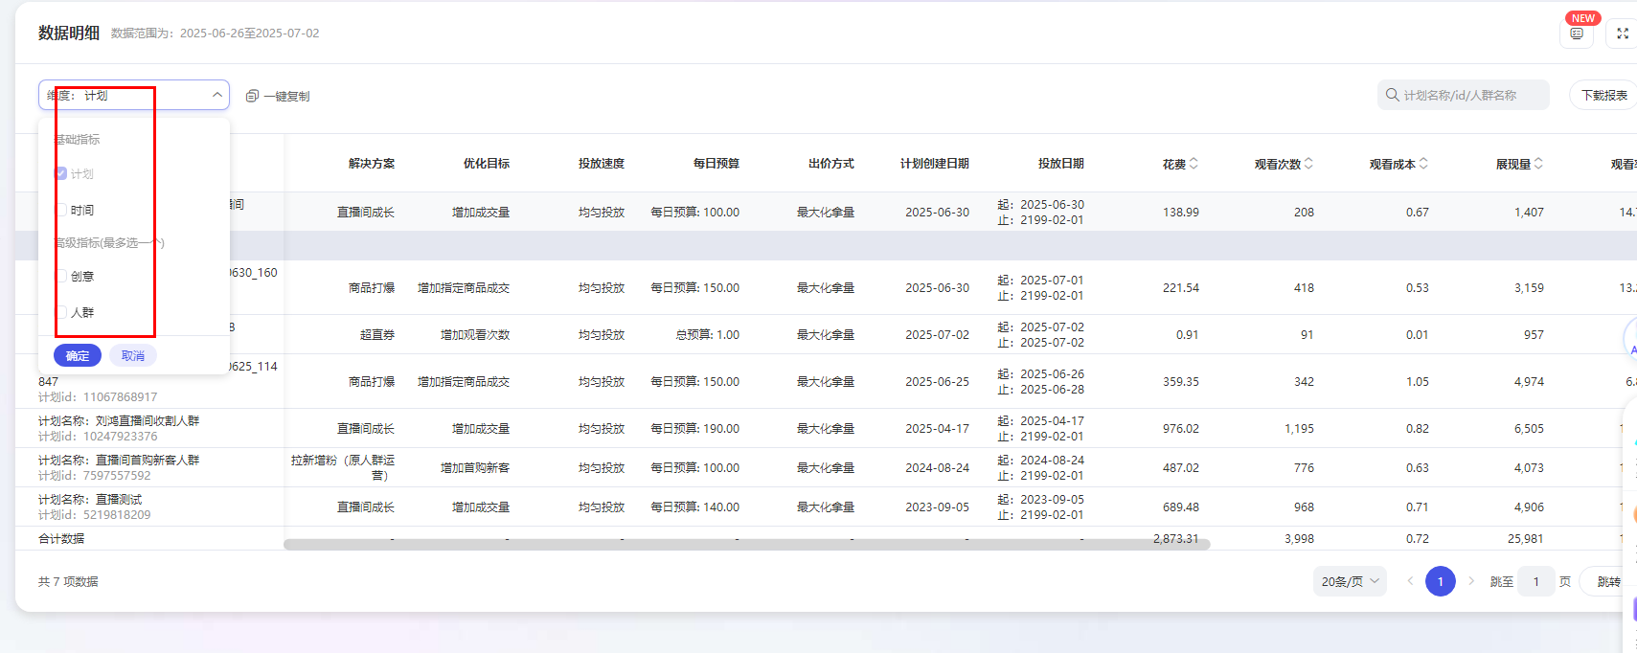Click the NEW custom columns icon
Screen dimensions: 1637x653
pos(1577,34)
